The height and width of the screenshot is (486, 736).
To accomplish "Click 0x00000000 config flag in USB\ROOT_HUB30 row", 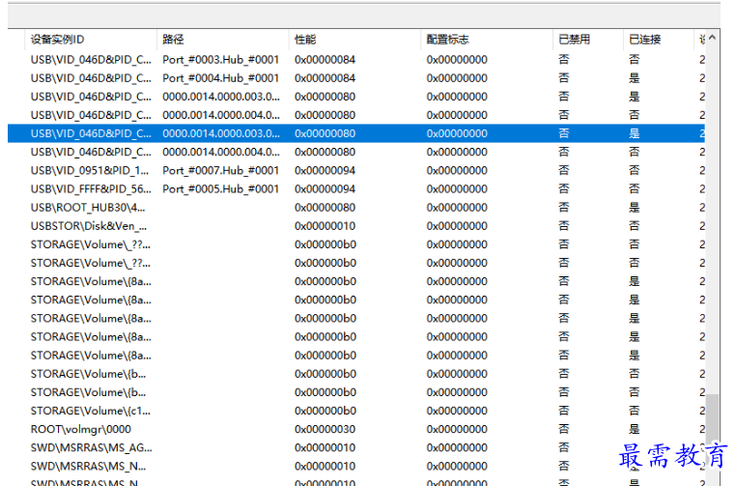I will pyautogui.click(x=457, y=208).
